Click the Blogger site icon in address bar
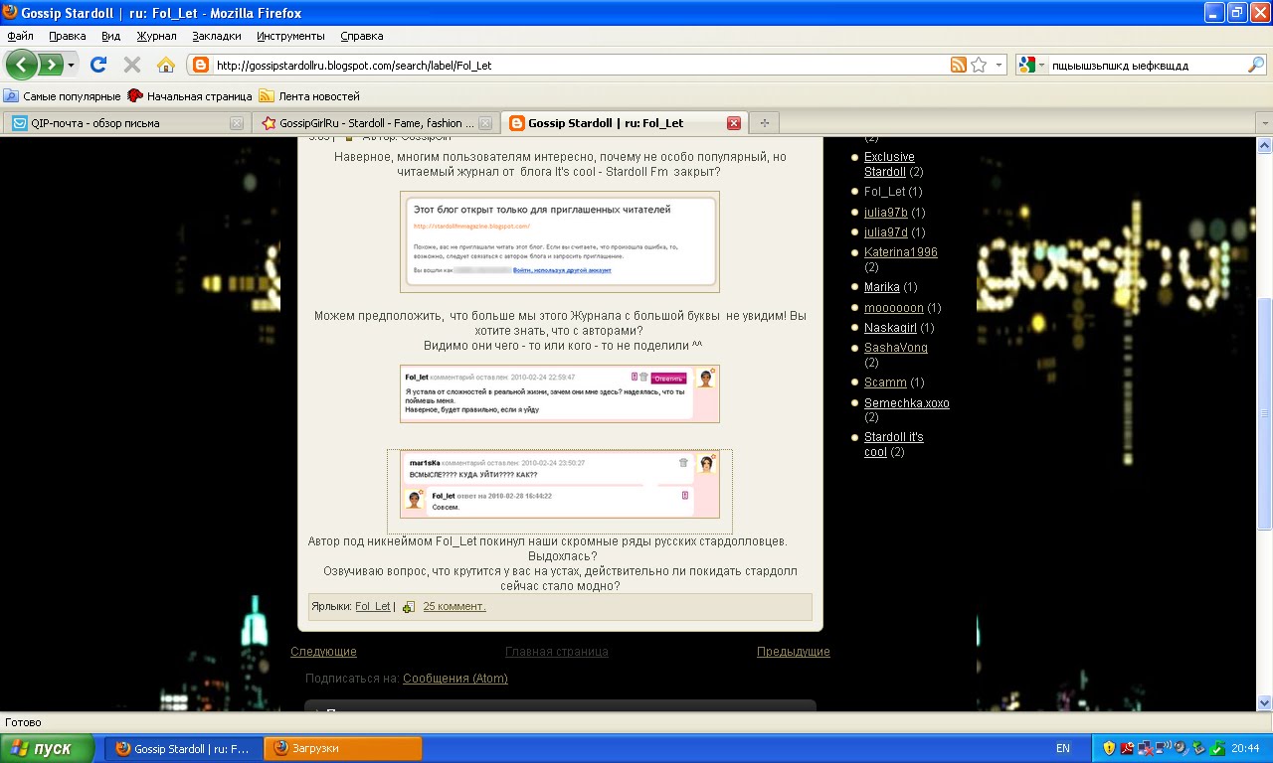 pyautogui.click(x=201, y=66)
